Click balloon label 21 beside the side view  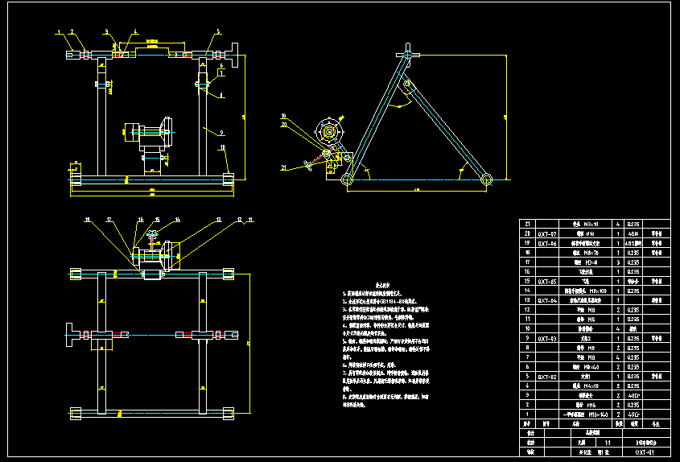[x=283, y=167]
